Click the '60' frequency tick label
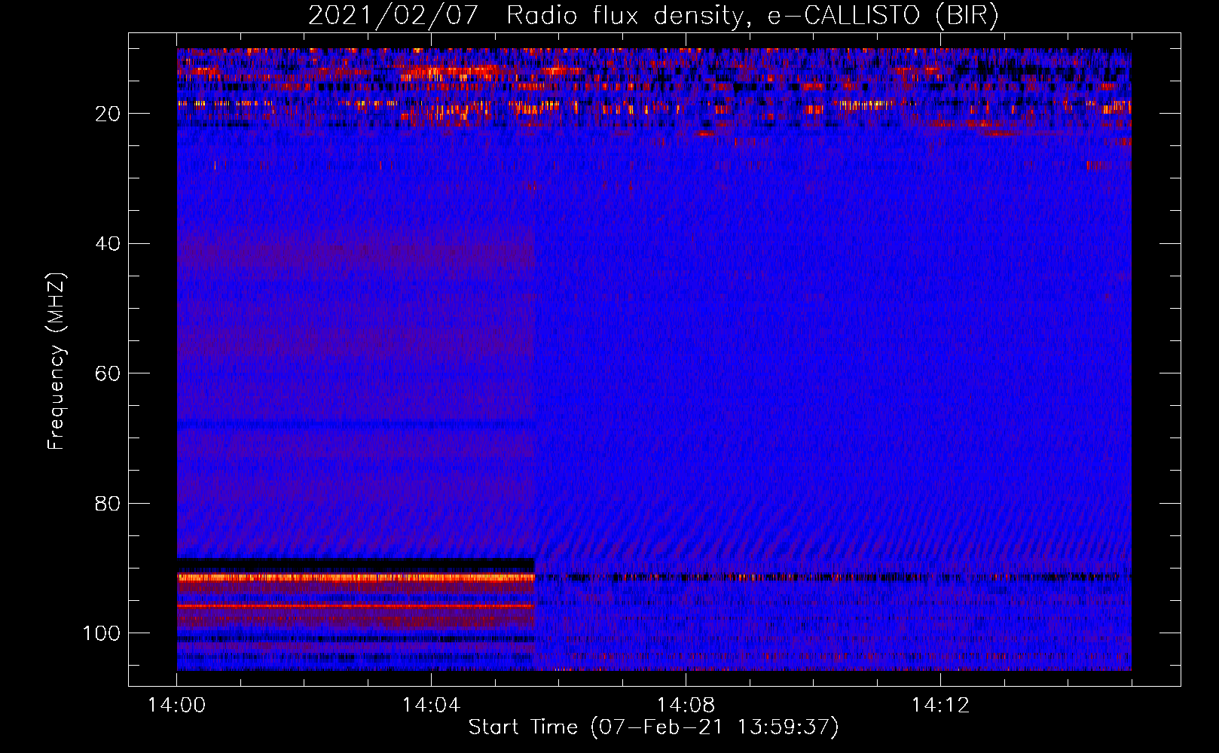 [x=108, y=373]
